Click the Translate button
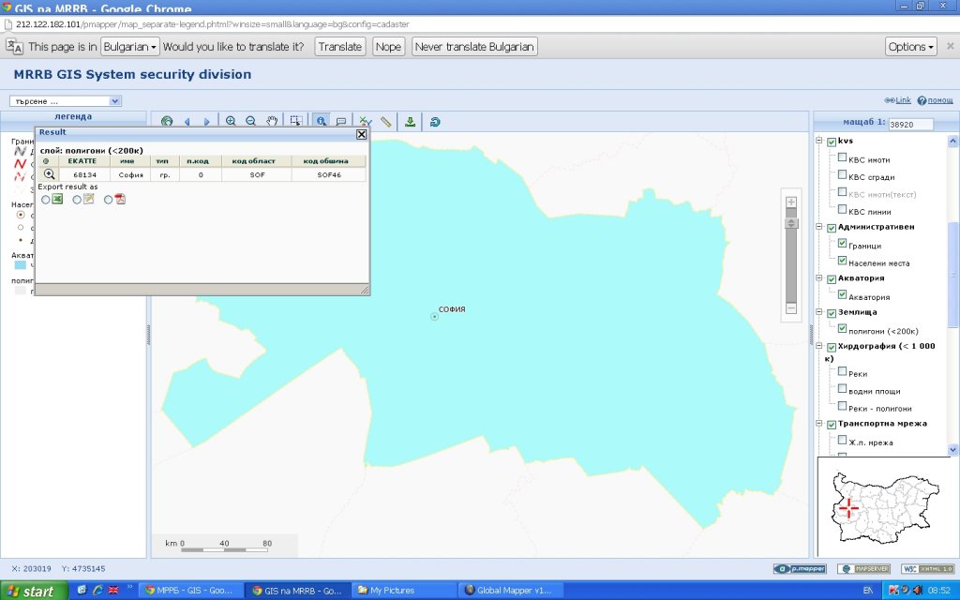Screen dimensions: 960x600 [x=339, y=47]
